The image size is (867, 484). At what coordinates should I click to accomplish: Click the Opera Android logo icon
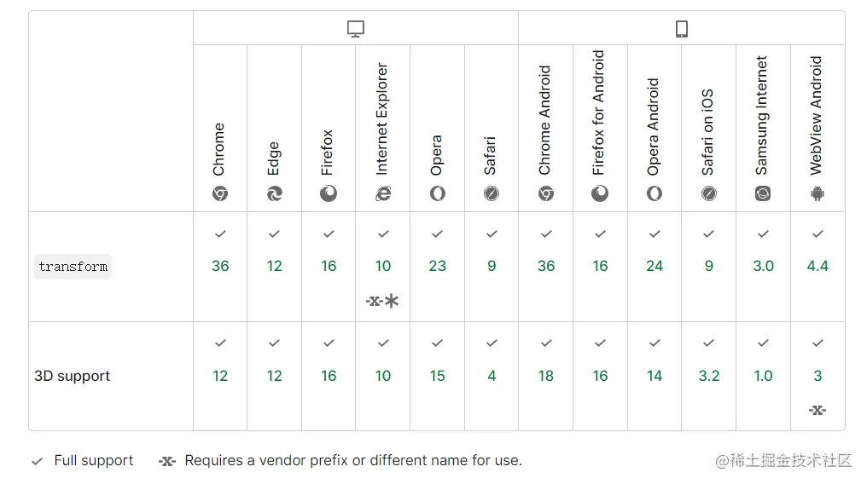pos(655,194)
